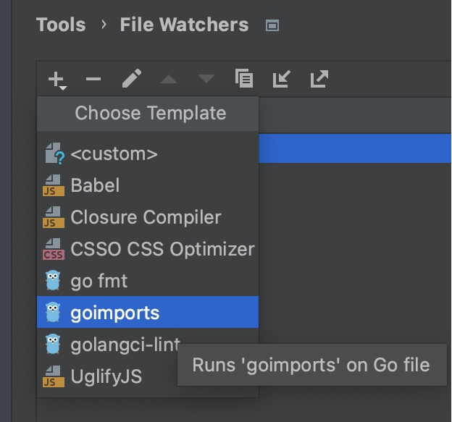
Task: Click the Move Up arrow icon
Action: [x=169, y=79]
